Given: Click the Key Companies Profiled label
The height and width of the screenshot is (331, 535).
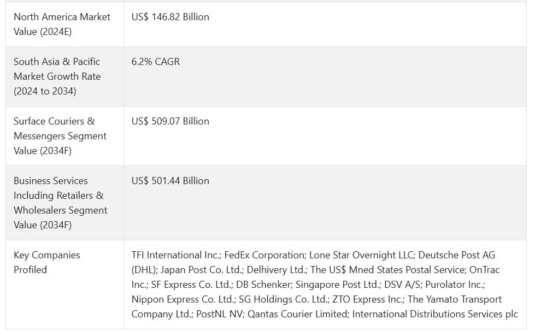Looking at the screenshot, I should click(x=47, y=263).
